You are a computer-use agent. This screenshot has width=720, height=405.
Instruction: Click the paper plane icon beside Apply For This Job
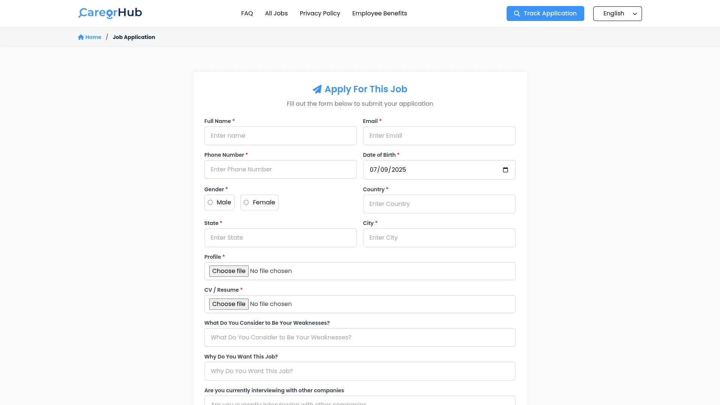(317, 89)
